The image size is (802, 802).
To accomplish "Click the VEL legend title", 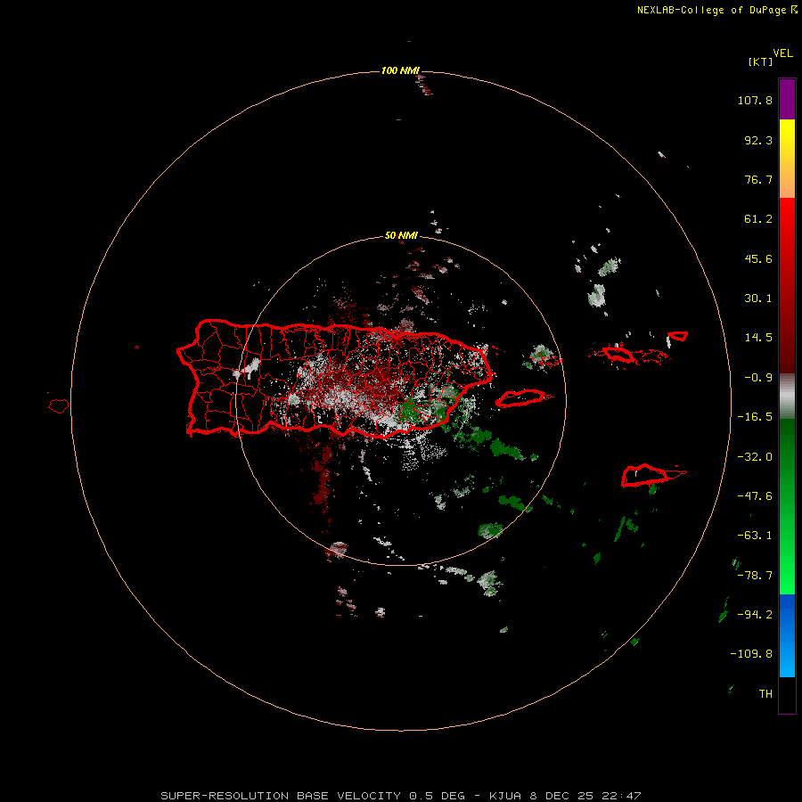I will click(782, 53).
